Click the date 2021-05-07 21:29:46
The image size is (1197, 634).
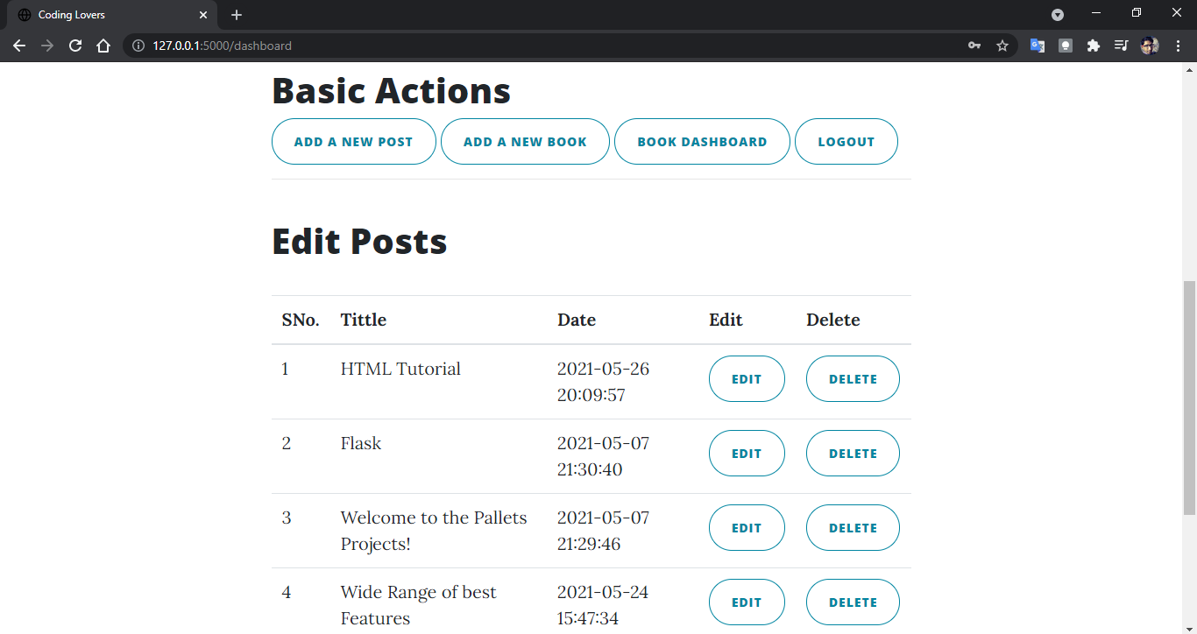(x=604, y=531)
